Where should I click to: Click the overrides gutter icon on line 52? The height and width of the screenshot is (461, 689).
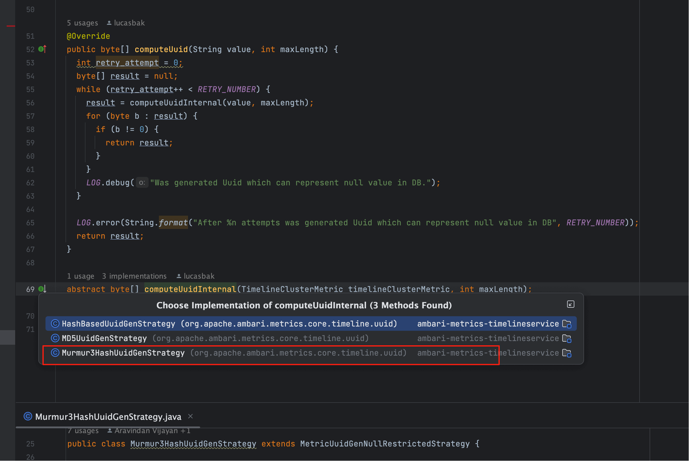(42, 49)
